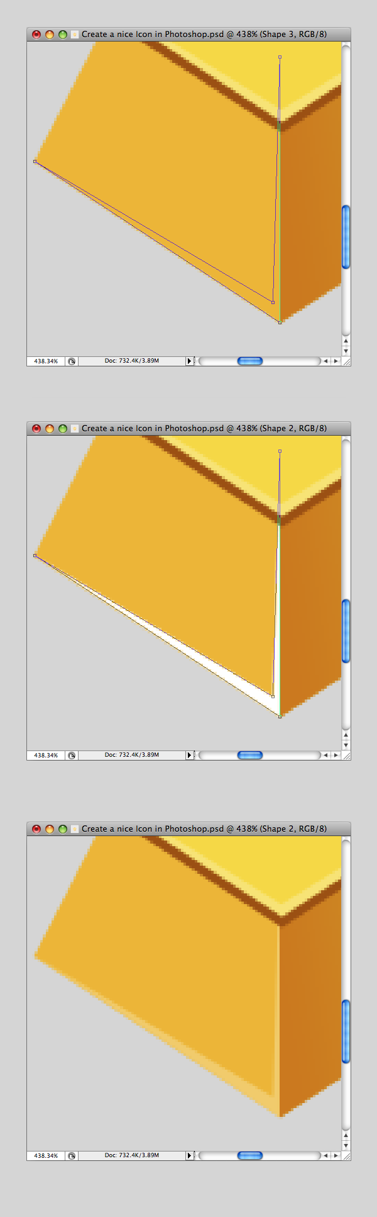Click the scroll down arrow in the white shape window
The image size is (377, 1217).
346,745
